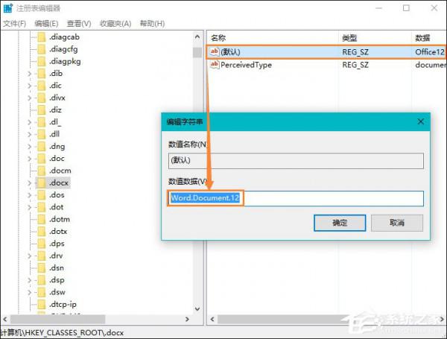Open the 查看(V) menu
Viewport: 447px width, 339px height.
[x=79, y=24]
